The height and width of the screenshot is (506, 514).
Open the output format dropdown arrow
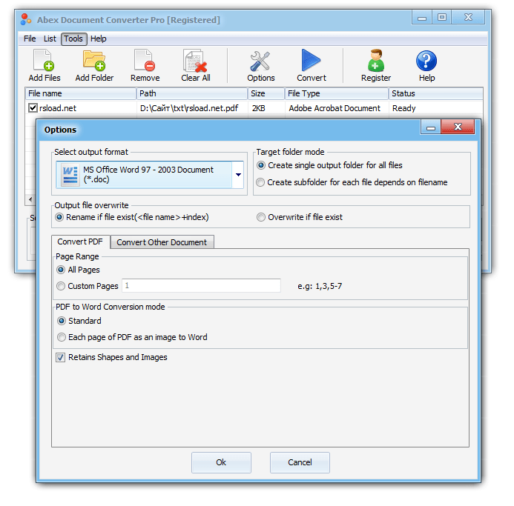point(238,175)
